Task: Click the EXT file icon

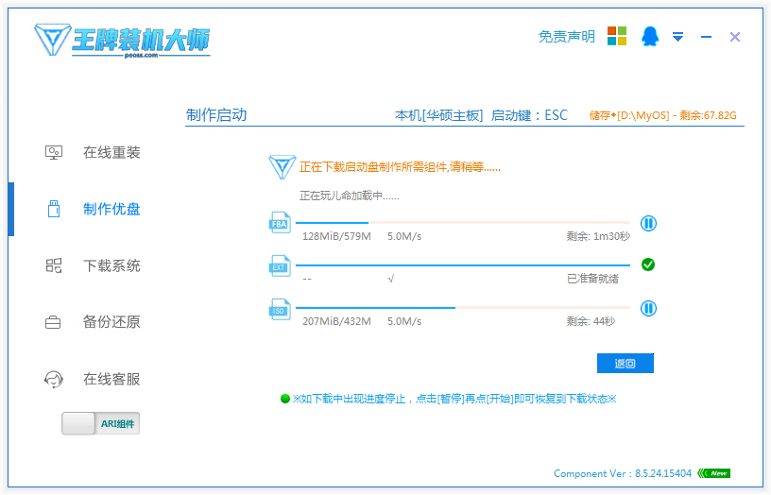Action: click(x=280, y=266)
